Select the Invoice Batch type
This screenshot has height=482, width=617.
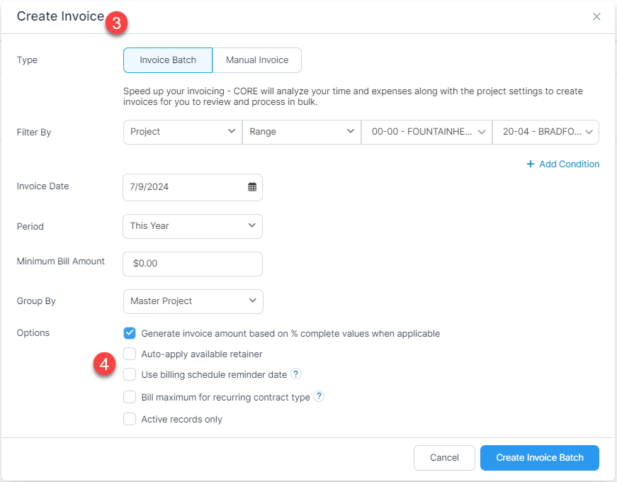click(x=168, y=60)
